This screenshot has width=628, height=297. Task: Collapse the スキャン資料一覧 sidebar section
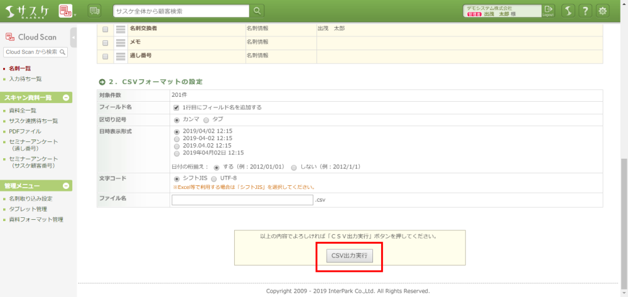pos(66,97)
